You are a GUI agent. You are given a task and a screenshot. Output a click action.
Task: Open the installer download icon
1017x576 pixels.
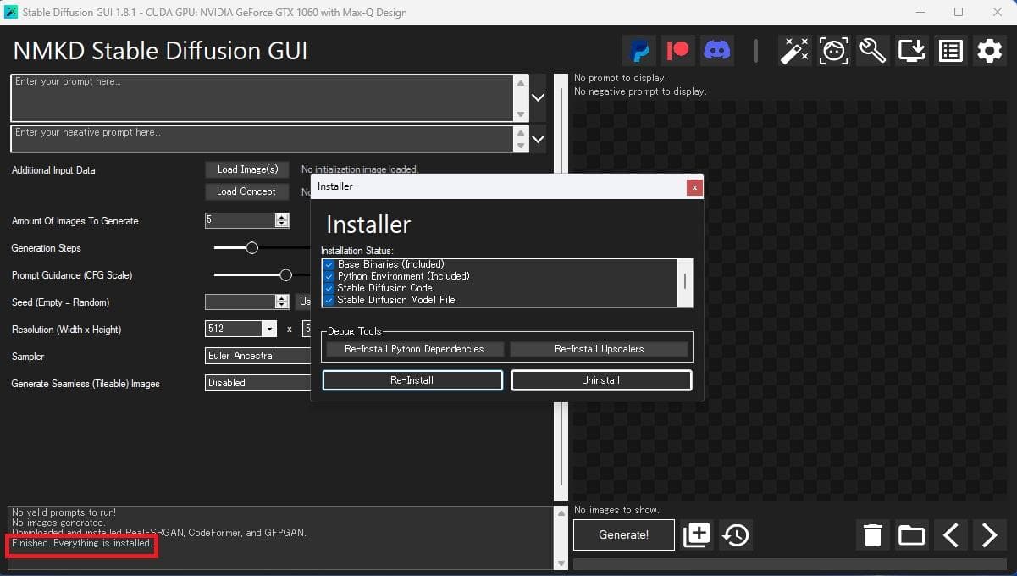(911, 51)
